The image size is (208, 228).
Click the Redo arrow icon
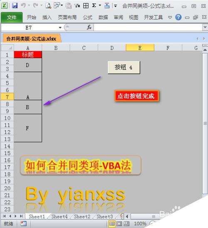click(35, 5)
